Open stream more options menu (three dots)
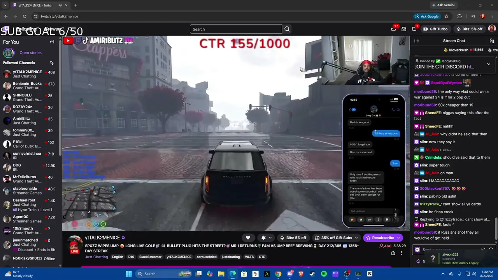Viewport: 498px width, 280px height. (402, 253)
